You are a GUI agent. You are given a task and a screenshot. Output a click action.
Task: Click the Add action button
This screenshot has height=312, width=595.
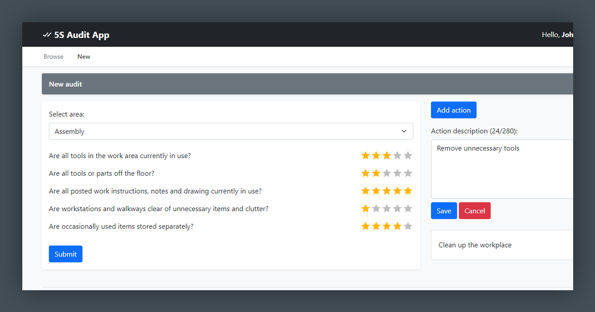[453, 109]
